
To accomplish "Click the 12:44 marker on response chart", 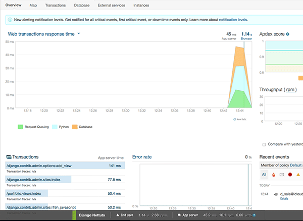I will (x=244, y=74).
